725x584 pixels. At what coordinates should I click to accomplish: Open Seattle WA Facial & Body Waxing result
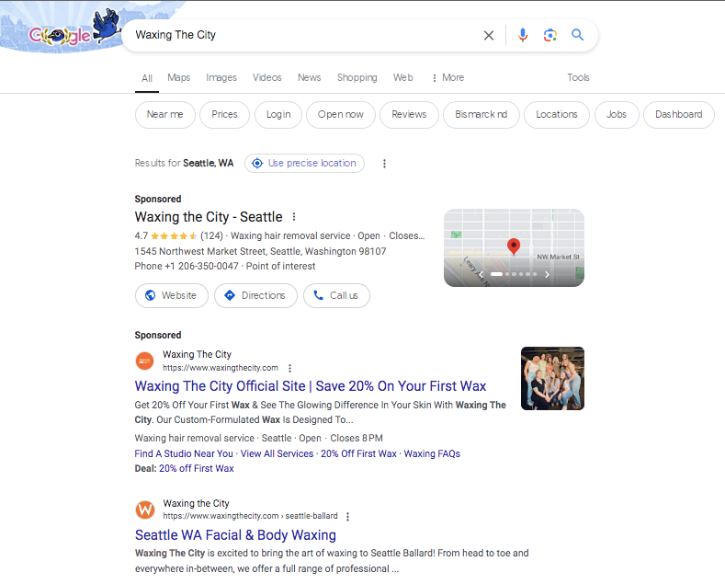[x=235, y=535]
